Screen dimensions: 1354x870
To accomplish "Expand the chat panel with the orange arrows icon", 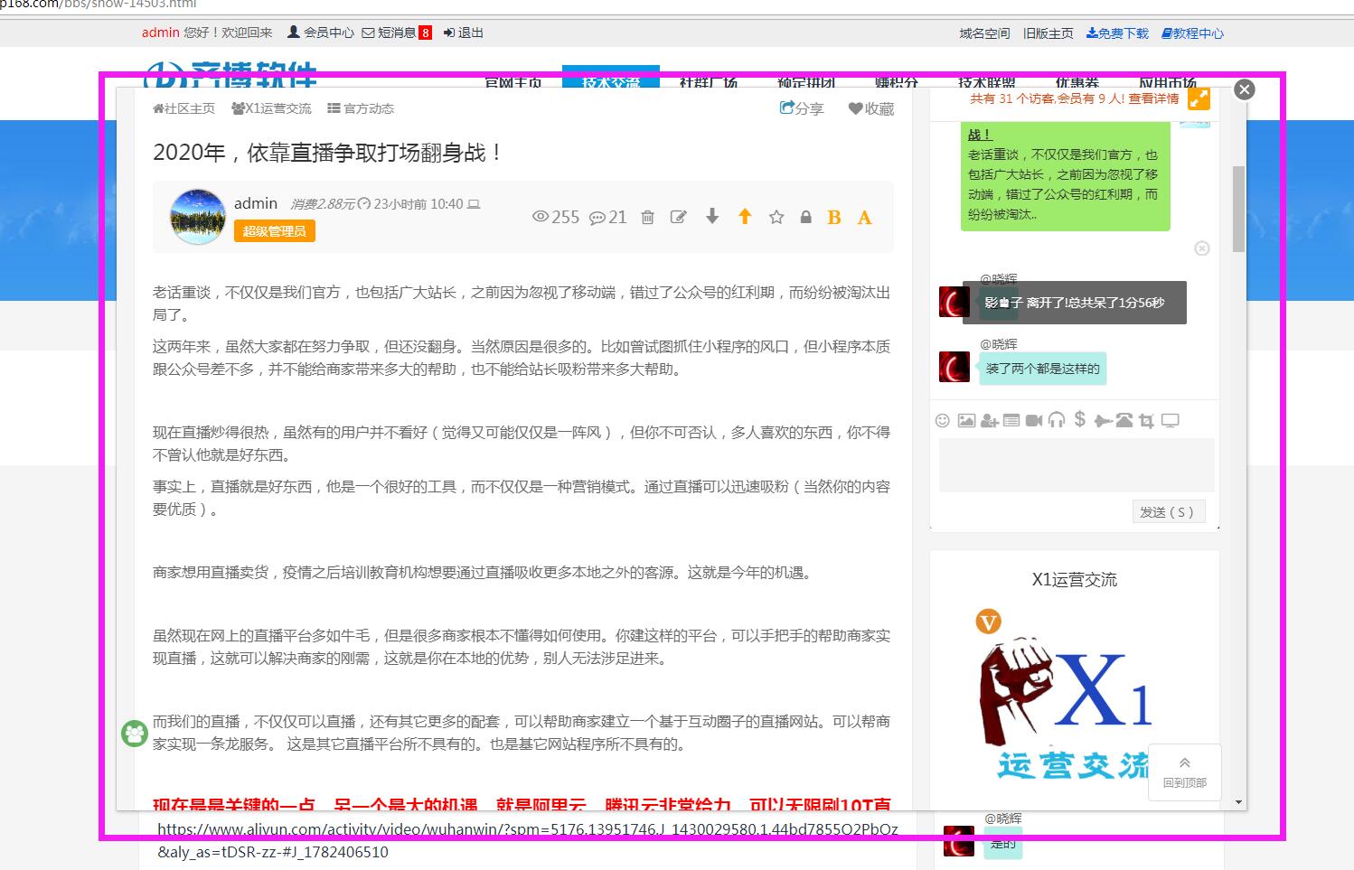I will coord(1199,99).
